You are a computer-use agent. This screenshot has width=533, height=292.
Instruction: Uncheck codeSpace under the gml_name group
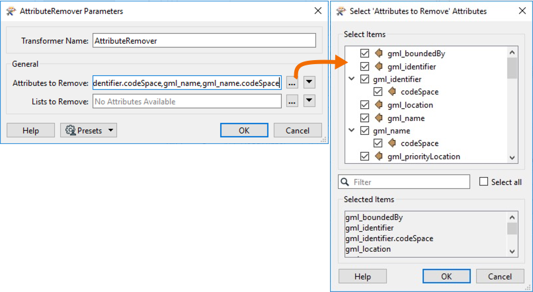(378, 143)
